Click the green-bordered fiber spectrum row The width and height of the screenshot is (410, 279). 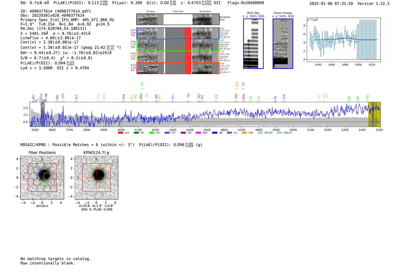[178, 45]
